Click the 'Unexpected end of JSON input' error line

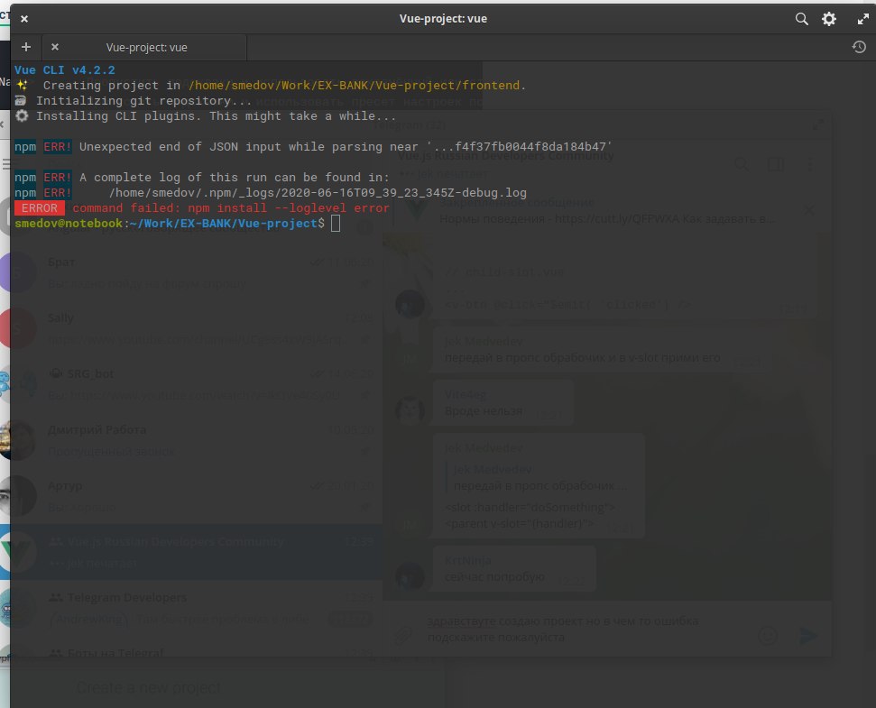(x=313, y=147)
